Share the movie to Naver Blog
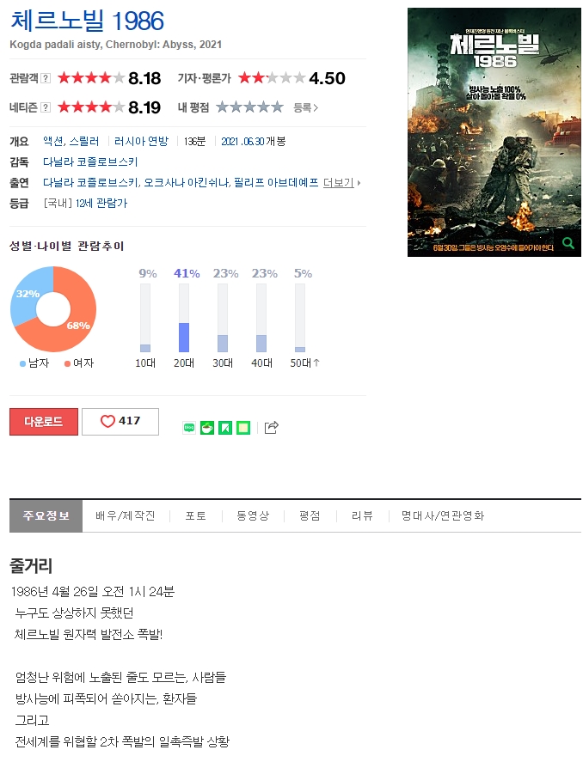Image resolution: width=583 pixels, height=762 pixels. click(189, 428)
